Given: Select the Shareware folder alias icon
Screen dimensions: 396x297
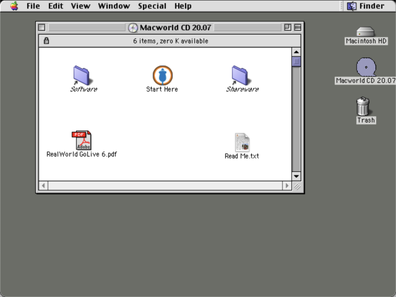Looking at the screenshot, I should pos(241,75).
